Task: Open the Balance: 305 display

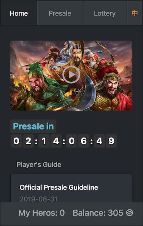Action: [x=98, y=213]
